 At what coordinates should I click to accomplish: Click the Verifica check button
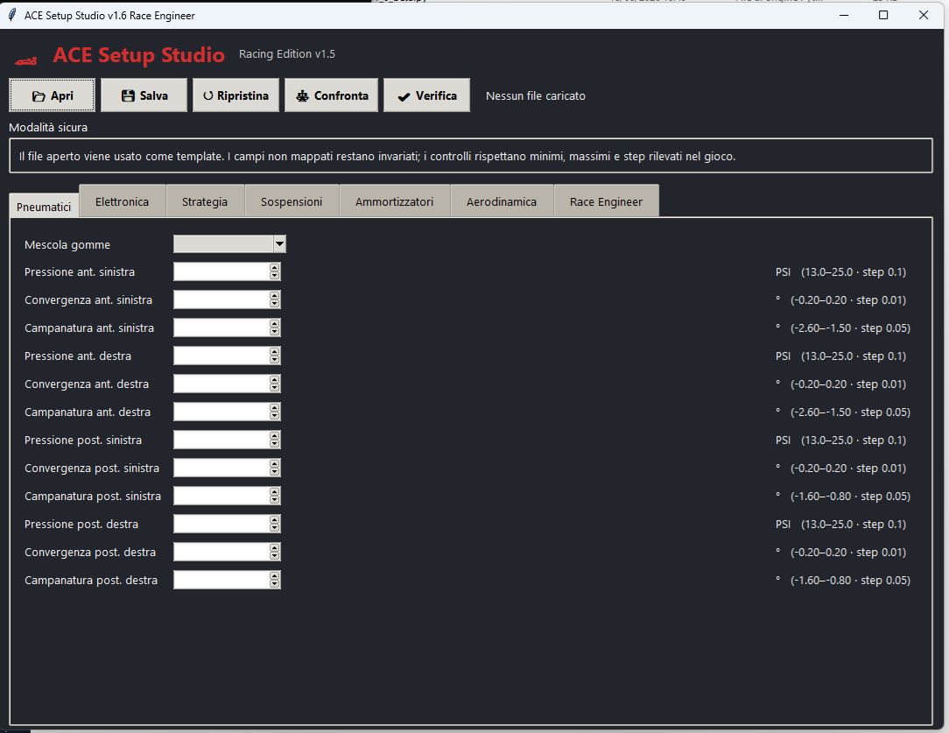426,95
